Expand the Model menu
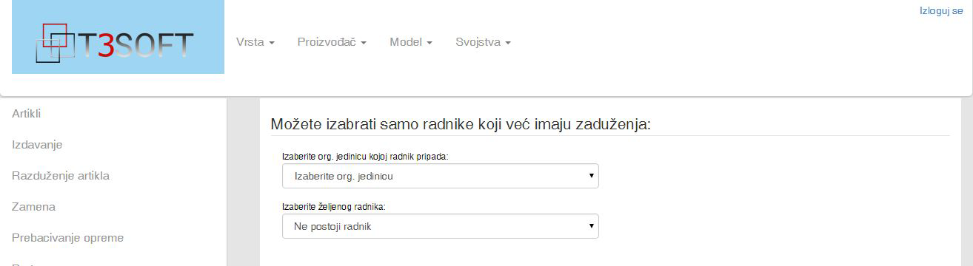Image resolution: width=973 pixels, height=266 pixels. click(x=411, y=42)
